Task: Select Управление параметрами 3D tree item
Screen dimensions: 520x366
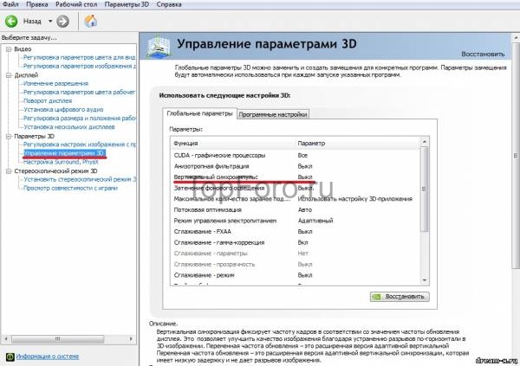Action: [x=64, y=153]
